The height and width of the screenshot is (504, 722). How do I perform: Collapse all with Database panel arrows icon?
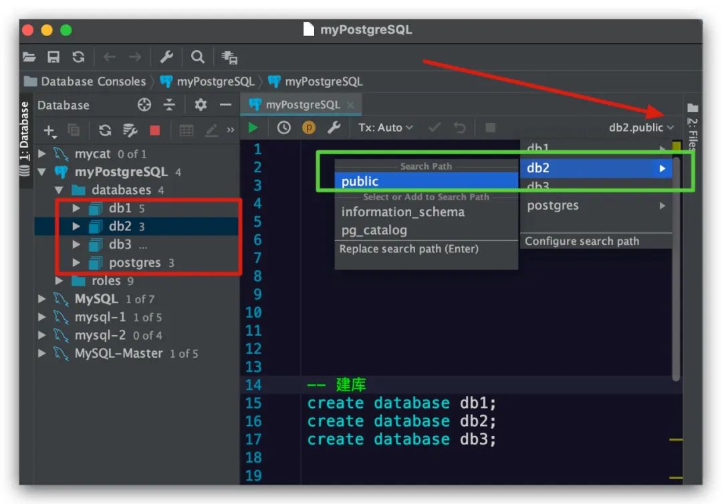169,105
